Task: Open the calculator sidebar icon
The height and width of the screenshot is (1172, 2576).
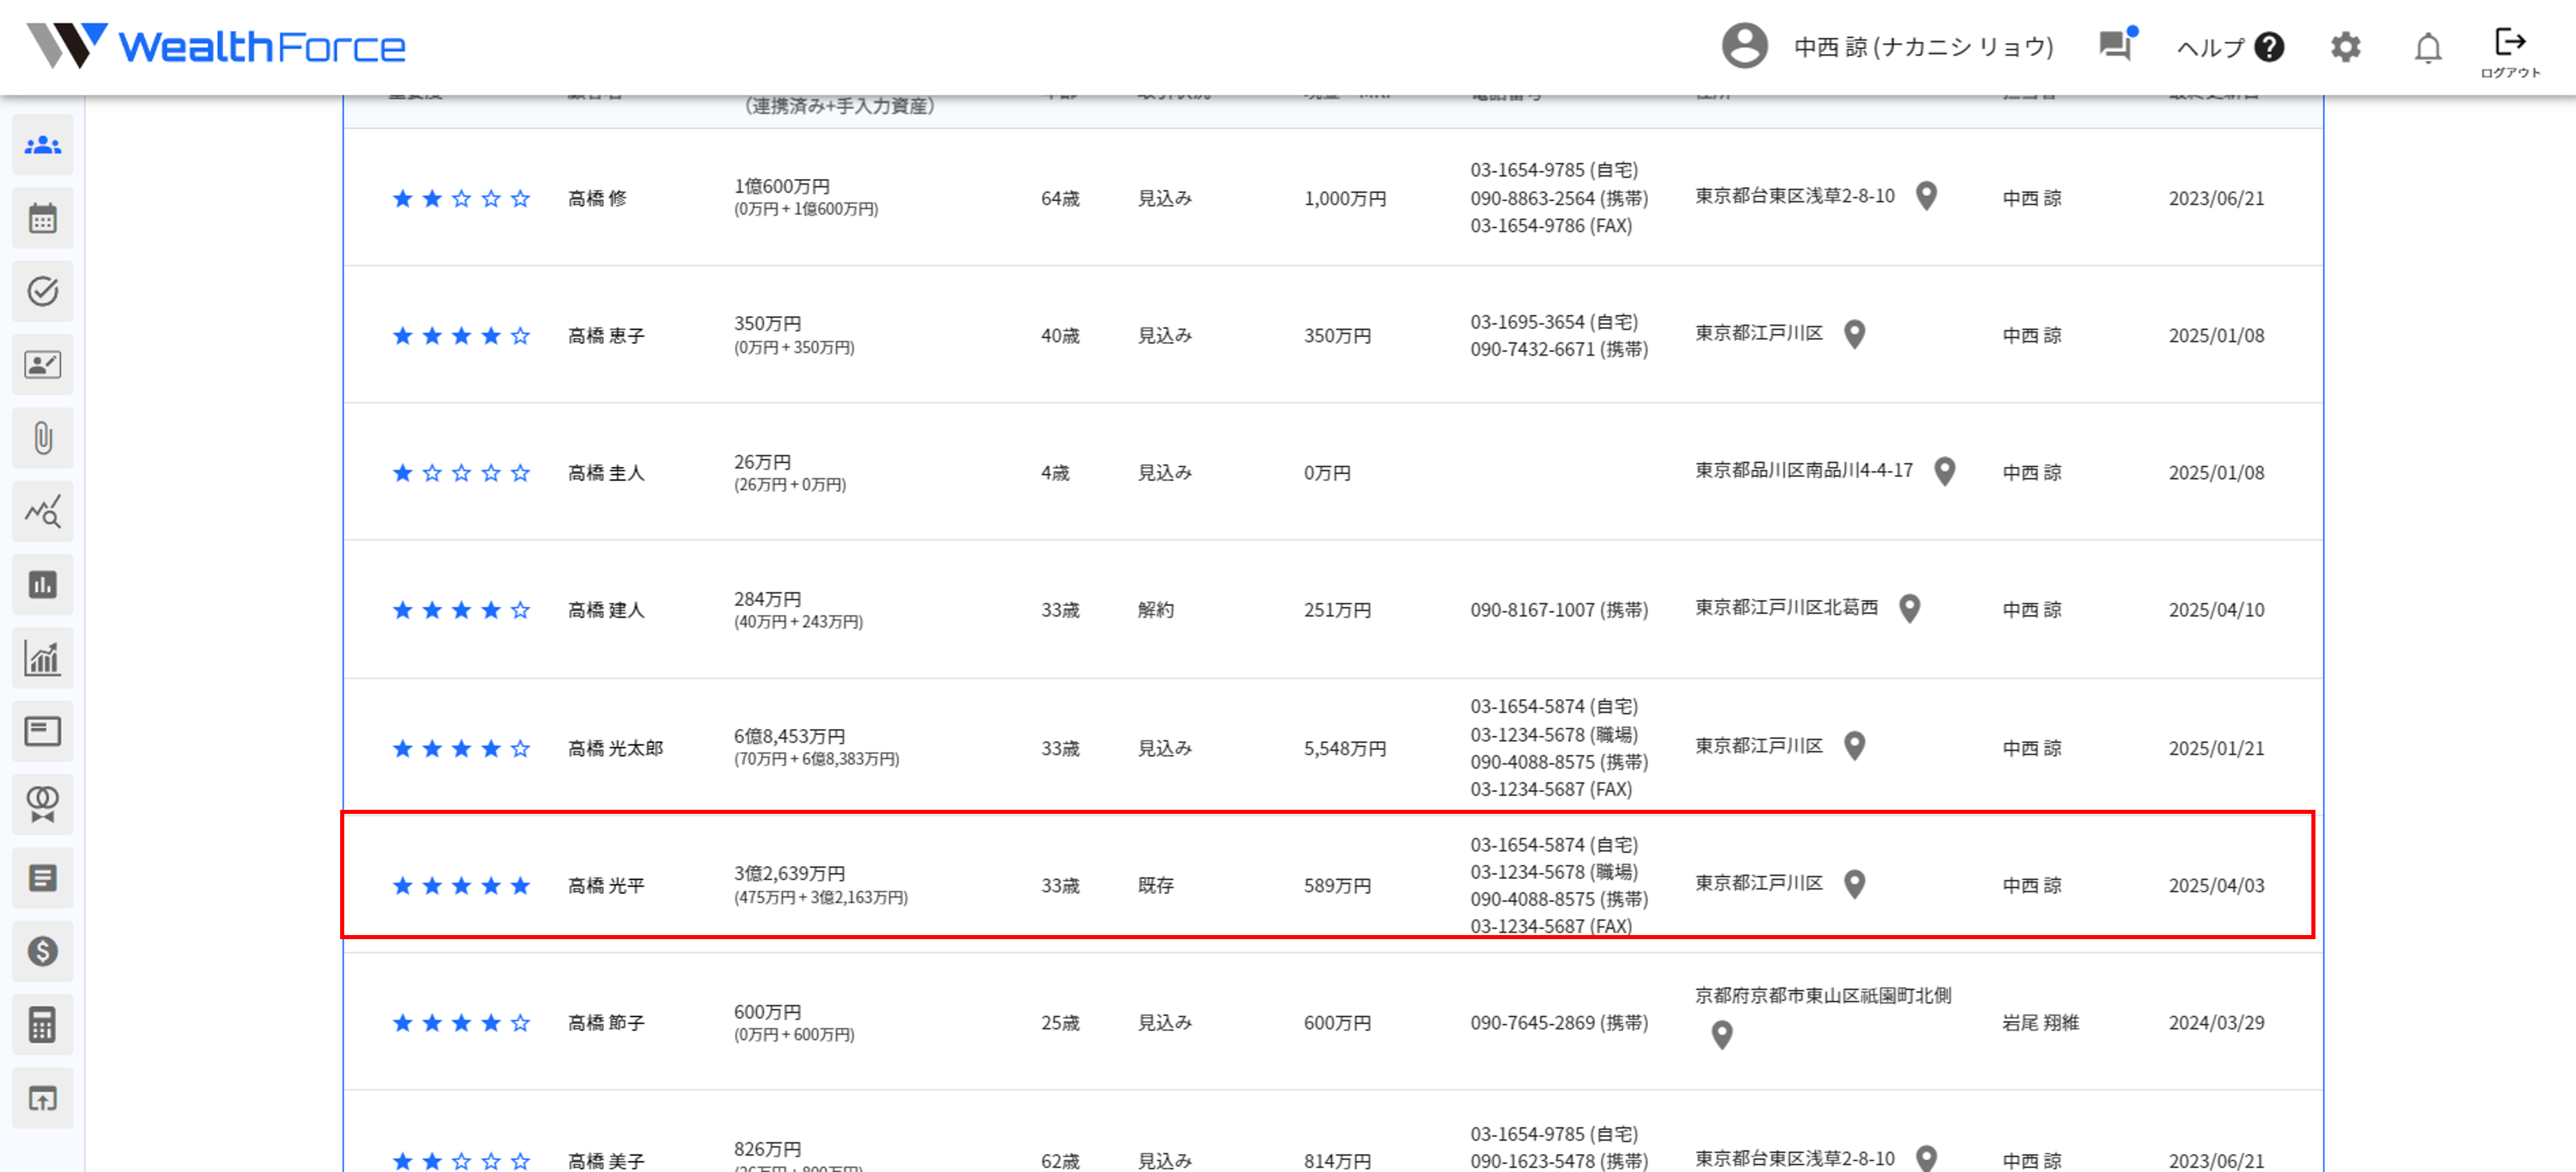Action: (x=42, y=1024)
